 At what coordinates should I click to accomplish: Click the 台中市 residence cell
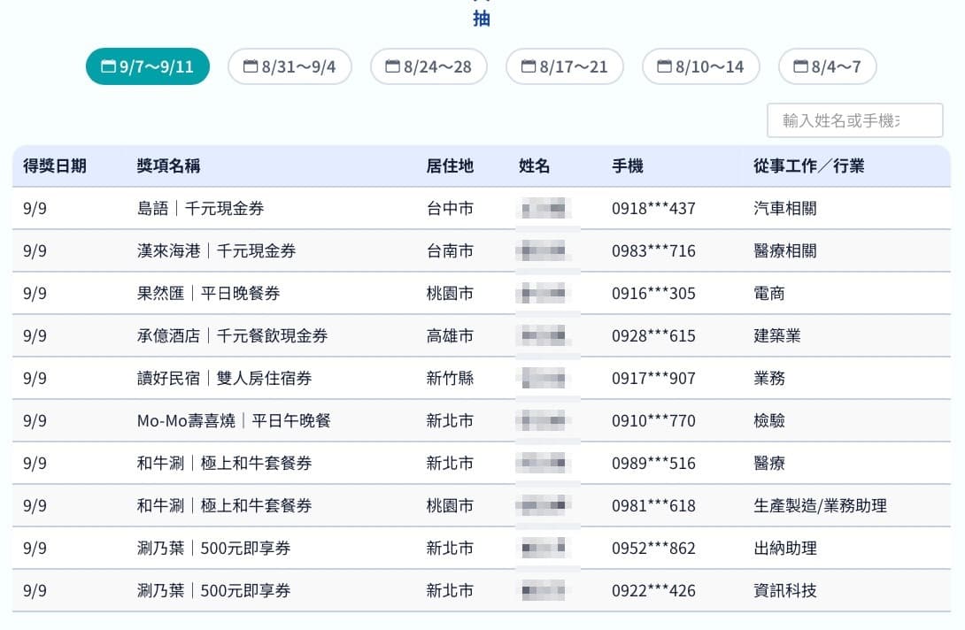(x=450, y=209)
